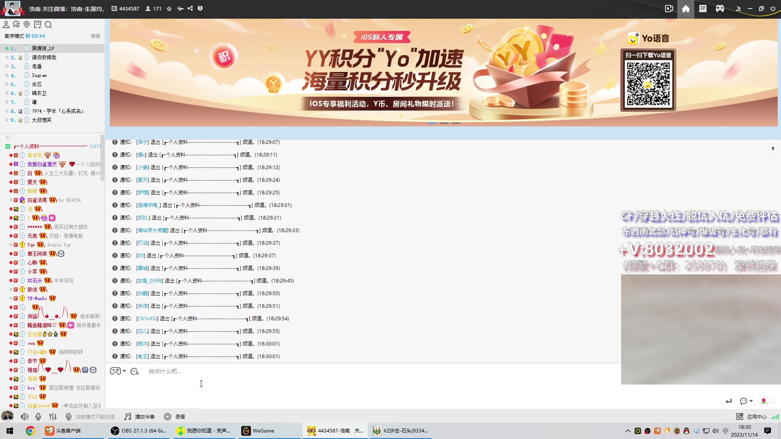781x439 pixels.
Task: Select queue entry 2 请你安排我
Action: (x=52, y=57)
